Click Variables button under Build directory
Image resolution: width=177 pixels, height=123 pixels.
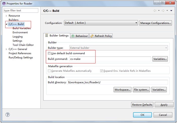click(159, 90)
